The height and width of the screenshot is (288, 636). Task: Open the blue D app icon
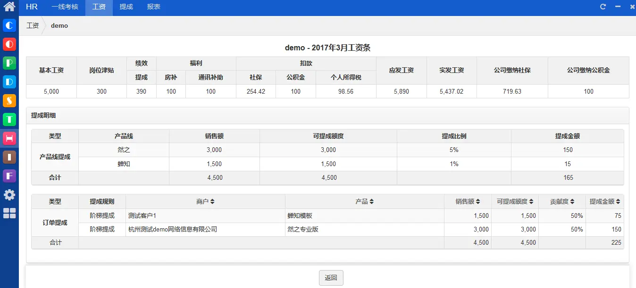(9, 82)
